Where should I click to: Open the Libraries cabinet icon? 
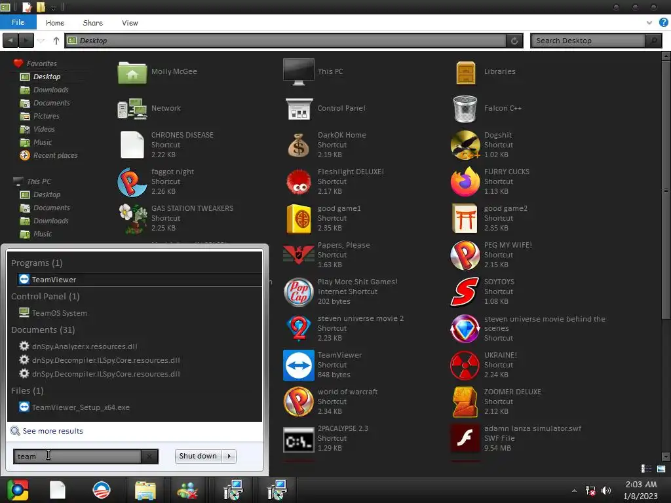pos(466,72)
